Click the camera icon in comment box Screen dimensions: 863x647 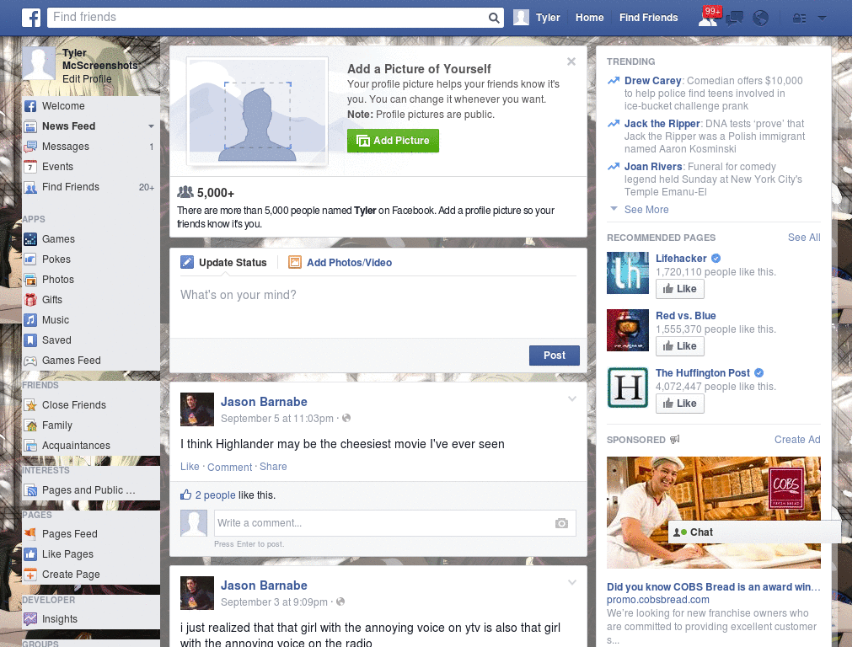pyautogui.click(x=561, y=523)
